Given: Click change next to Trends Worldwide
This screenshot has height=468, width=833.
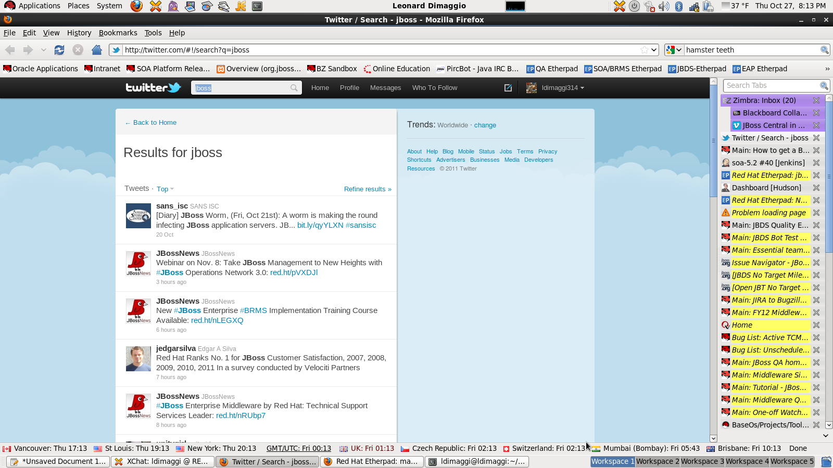Looking at the screenshot, I should (x=485, y=125).
